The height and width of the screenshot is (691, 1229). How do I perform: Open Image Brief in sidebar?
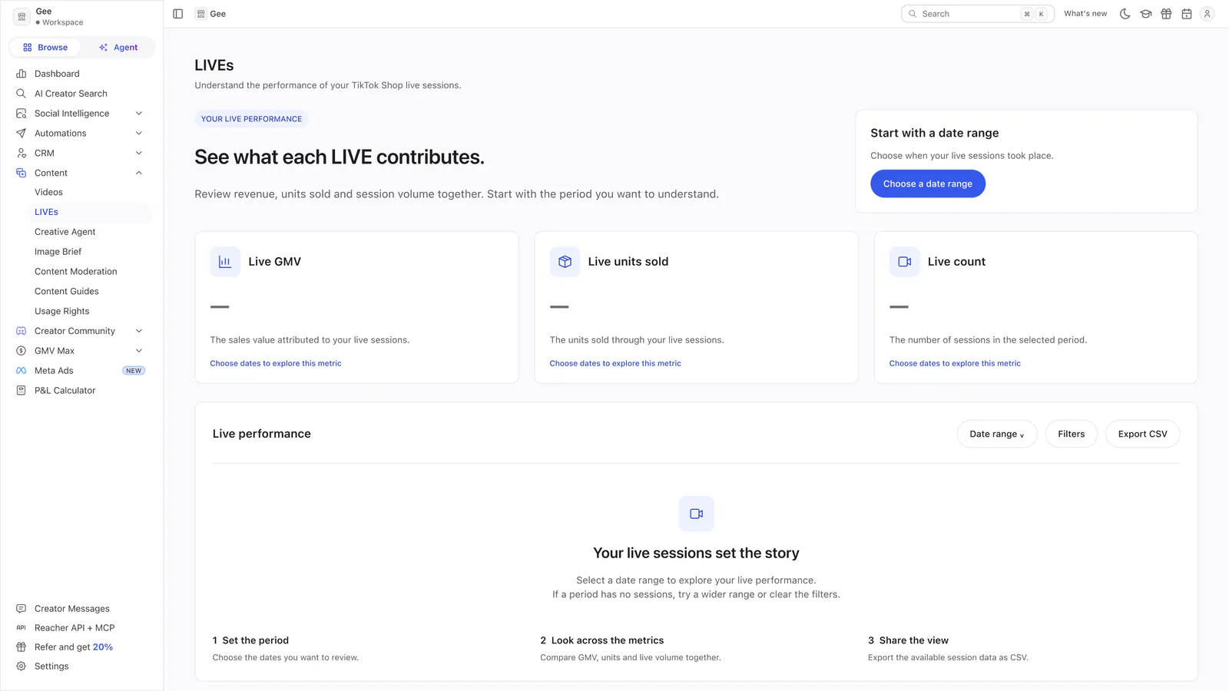(x=58, y=252)
